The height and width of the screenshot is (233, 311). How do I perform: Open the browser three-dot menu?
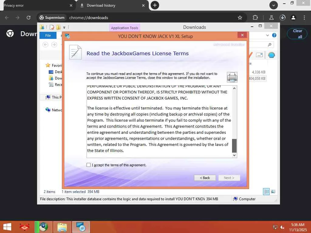pyautogui.click(x=304, y=18)
